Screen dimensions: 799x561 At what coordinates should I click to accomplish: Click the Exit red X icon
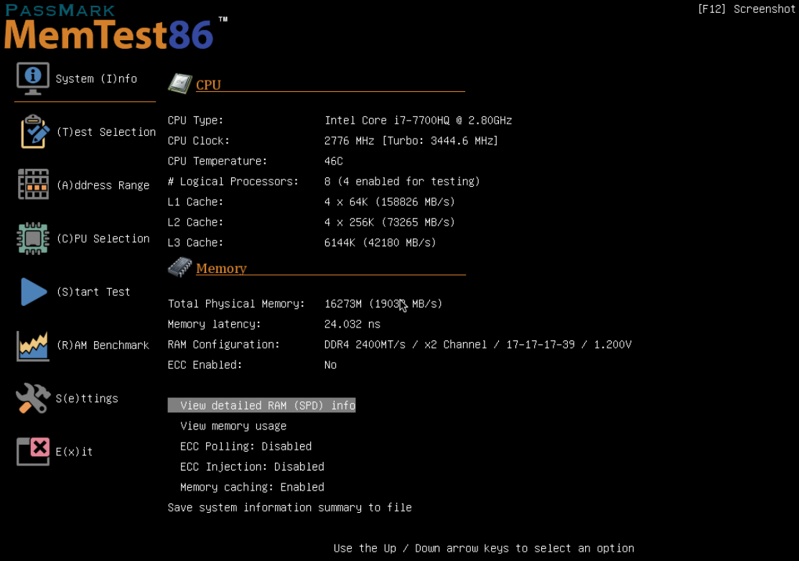coord(33,451)
